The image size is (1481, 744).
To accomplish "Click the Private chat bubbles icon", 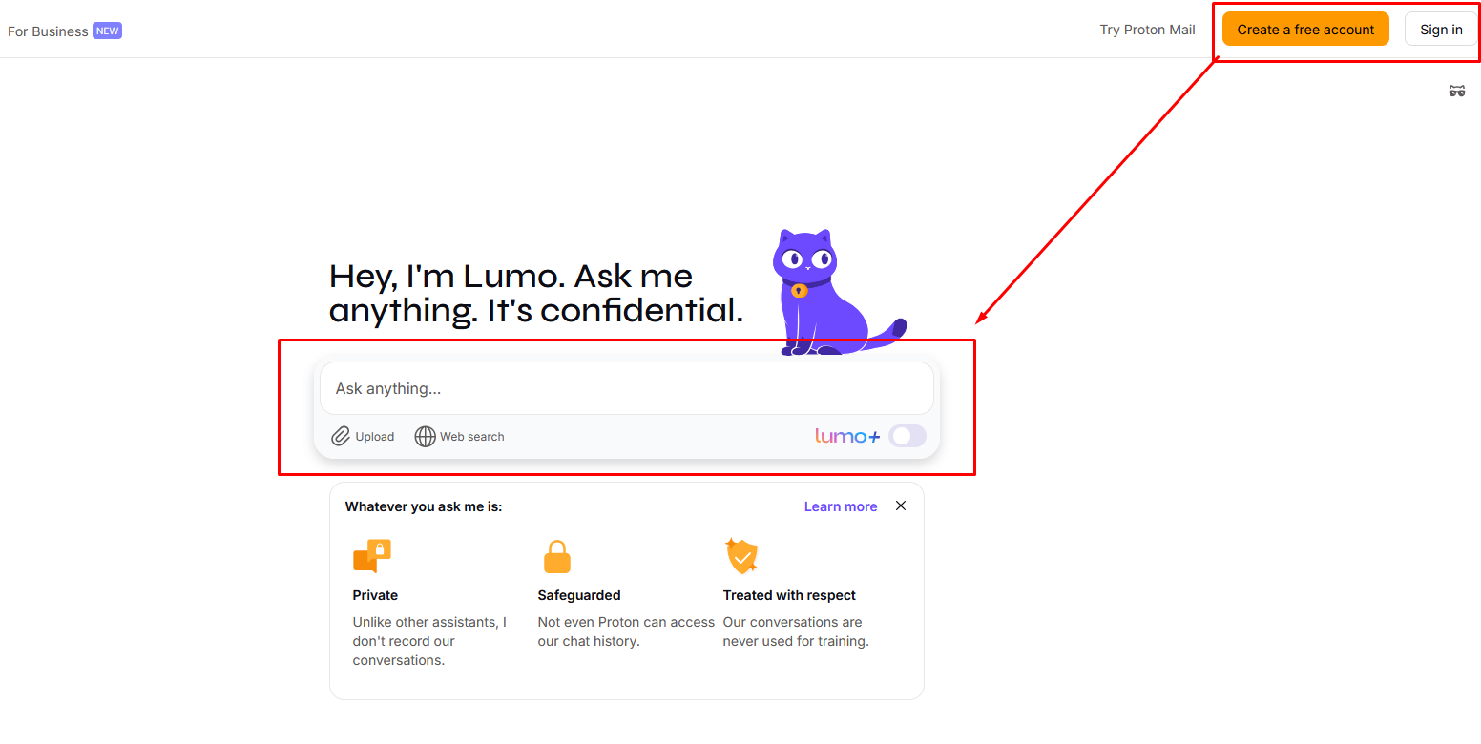I will click(372, 556).
